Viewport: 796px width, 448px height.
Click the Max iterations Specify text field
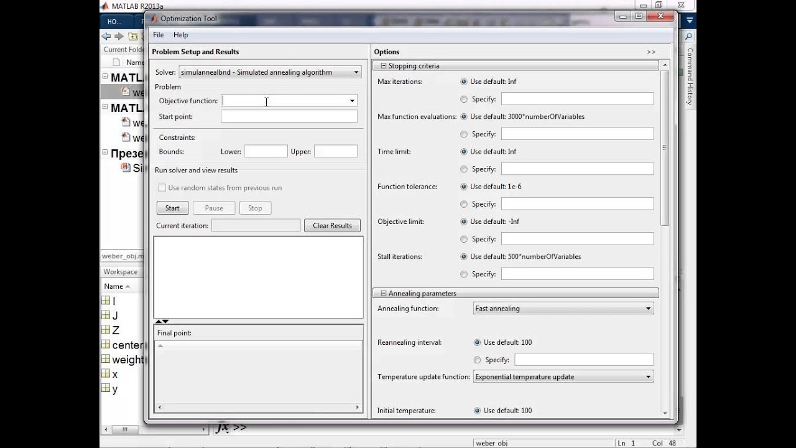pyautogui.click(x=577, y=99)
